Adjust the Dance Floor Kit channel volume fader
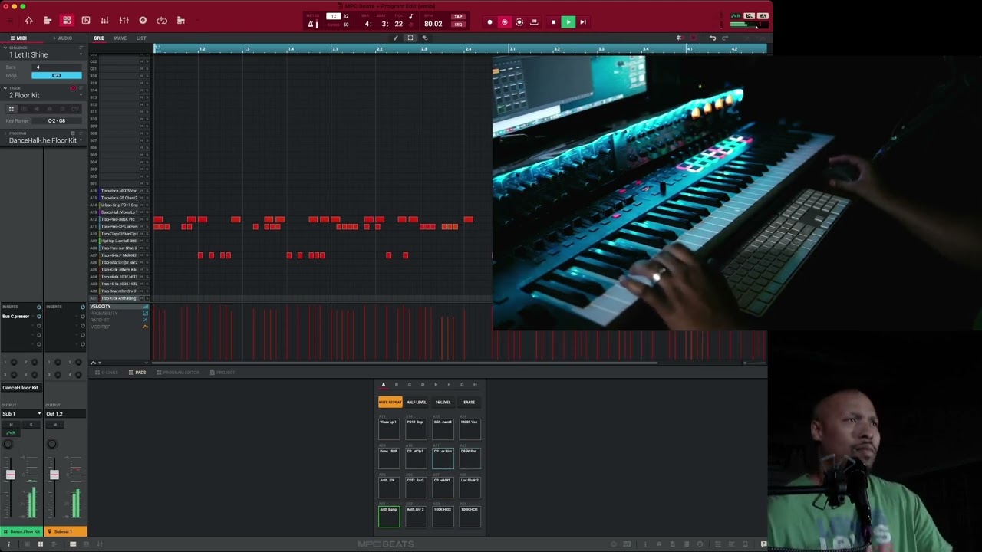The height and width of the screenshot is (552, 982). pyautogui.click(x=10, y=475)
